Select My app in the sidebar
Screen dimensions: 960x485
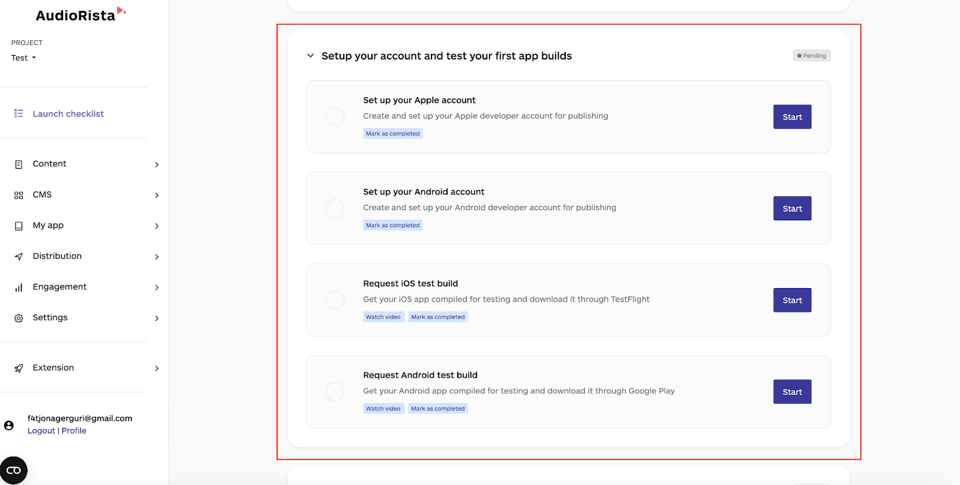pos(48,225)
